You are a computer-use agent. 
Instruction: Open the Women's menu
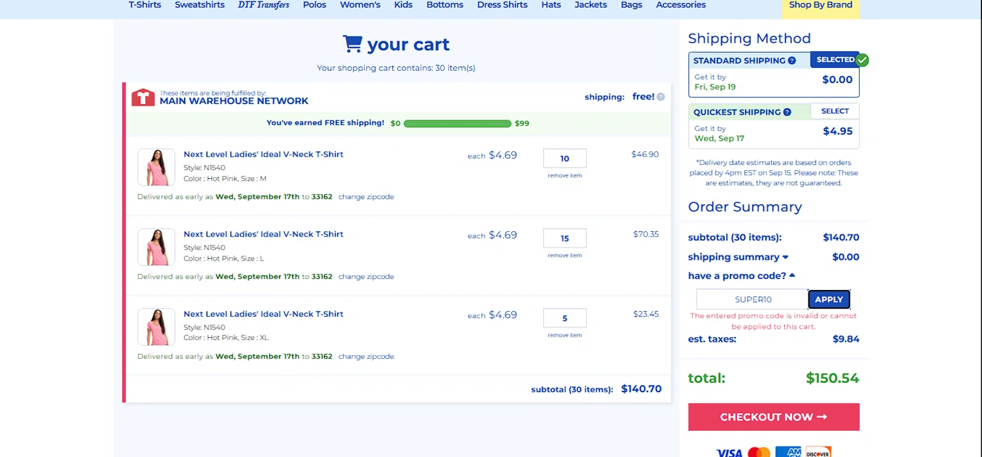pyautogui.click(x=360, y=5)
